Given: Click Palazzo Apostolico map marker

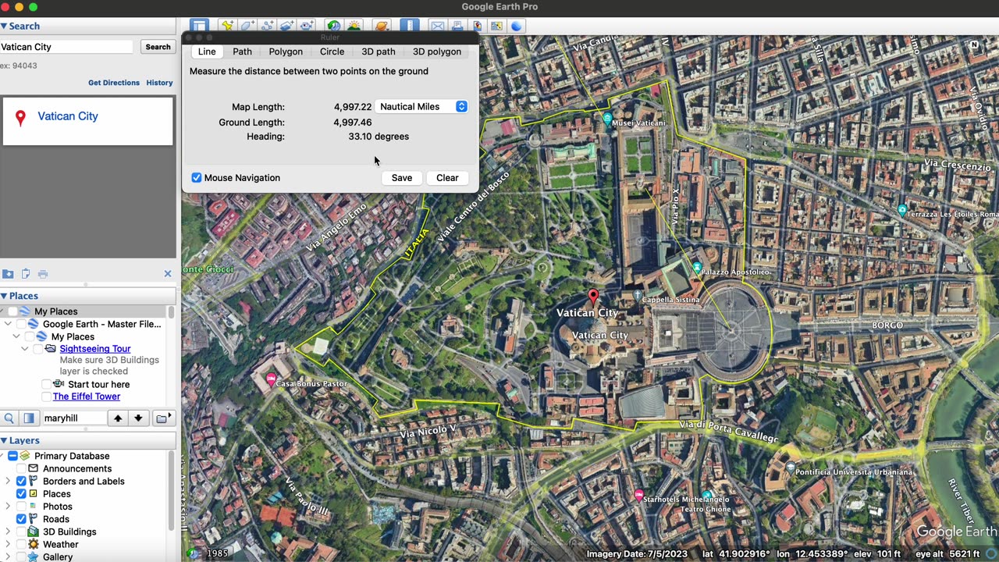Looking at the screenshot, I should pyautogui.click(x=696, y=268).
